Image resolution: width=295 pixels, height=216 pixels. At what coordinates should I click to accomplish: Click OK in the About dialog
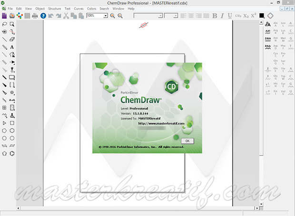[187, 141]
